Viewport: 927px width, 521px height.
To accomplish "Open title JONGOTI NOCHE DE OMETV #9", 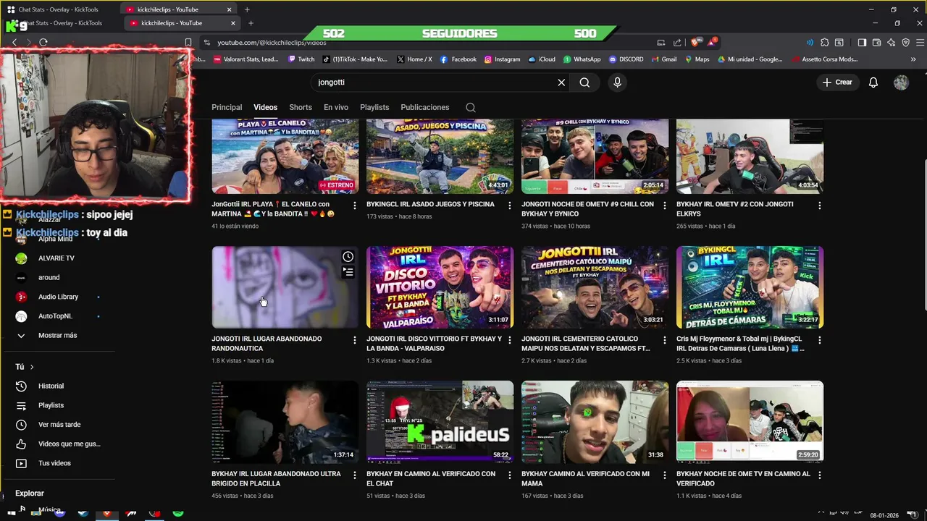I will (x=587, y=208).
